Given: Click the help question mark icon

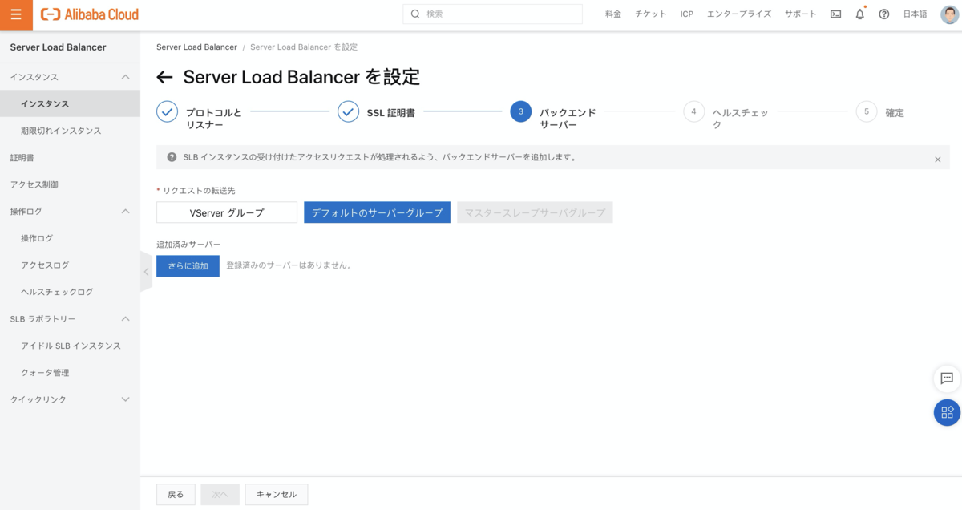Looking at the screenshot, I should pos(883,14).
